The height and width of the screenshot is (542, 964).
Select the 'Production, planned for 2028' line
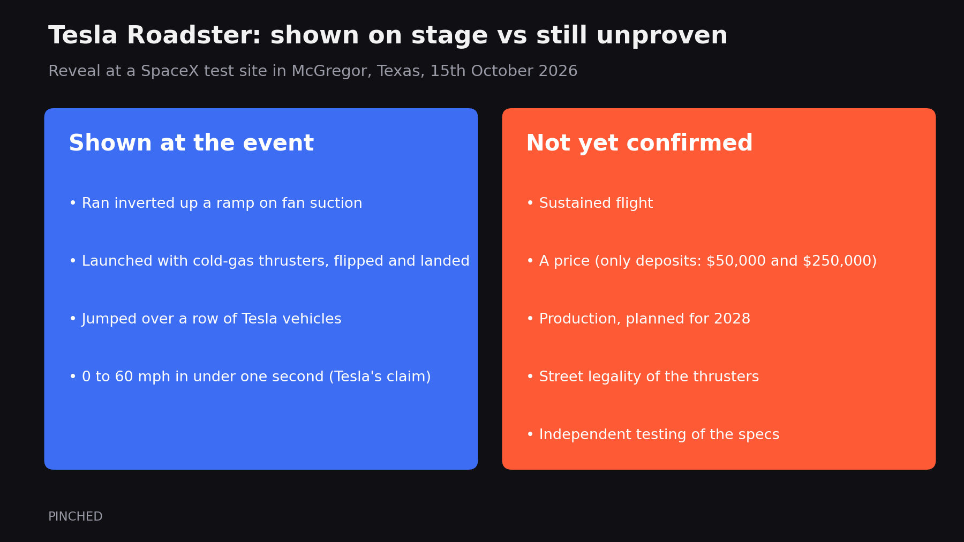[638, 319]
